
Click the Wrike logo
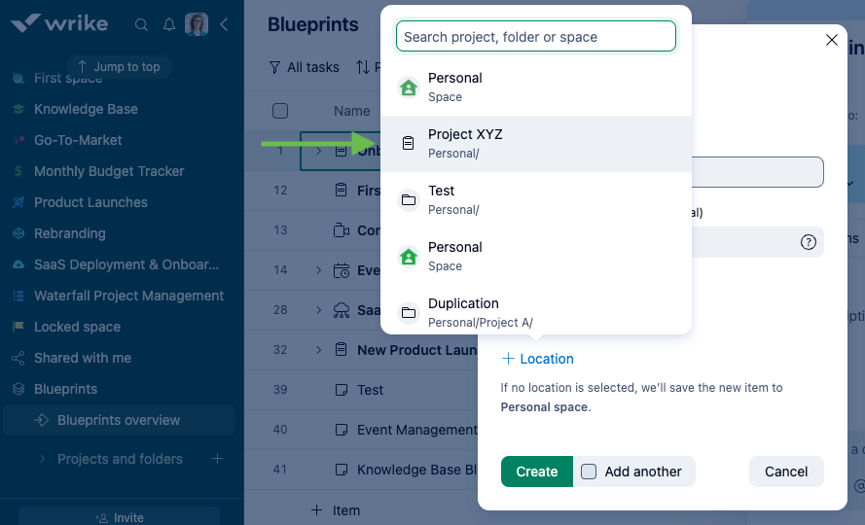pyautogui.click(x=59, y=23)
